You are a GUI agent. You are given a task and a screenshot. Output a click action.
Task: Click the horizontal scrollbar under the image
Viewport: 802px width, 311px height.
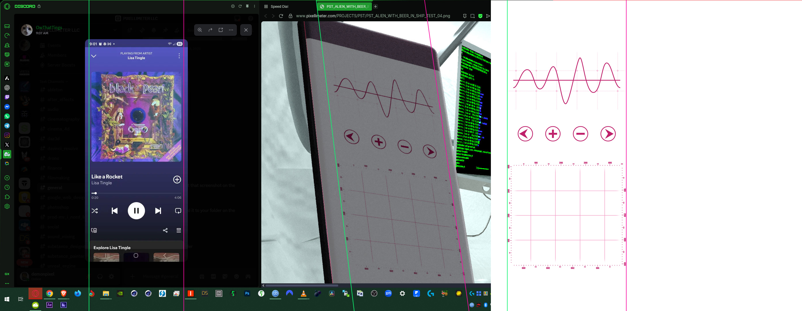(x=301, y=285)
